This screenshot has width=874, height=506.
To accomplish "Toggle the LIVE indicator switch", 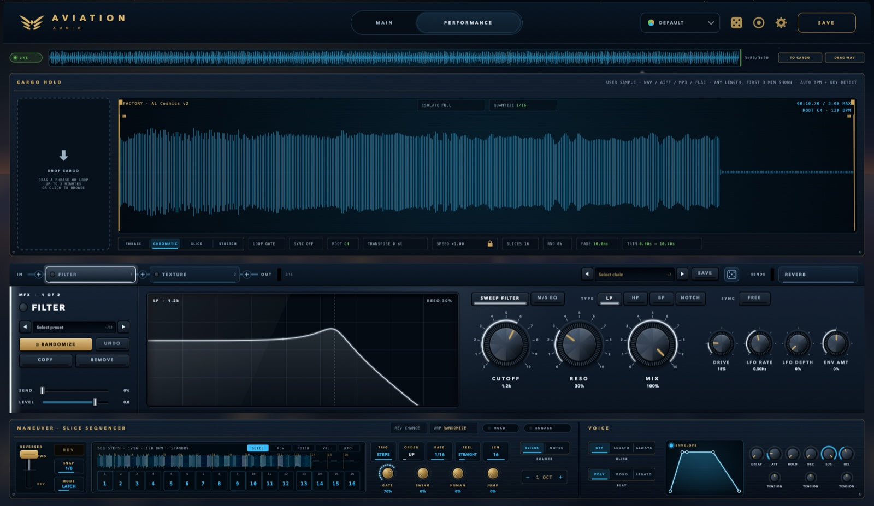I will tap(26, 57).
